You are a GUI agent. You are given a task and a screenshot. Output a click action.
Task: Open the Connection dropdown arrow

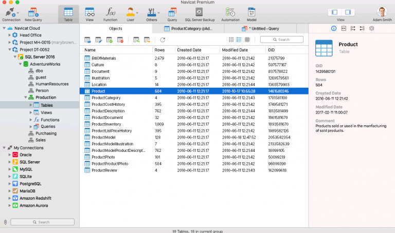(x=18, y=12)
